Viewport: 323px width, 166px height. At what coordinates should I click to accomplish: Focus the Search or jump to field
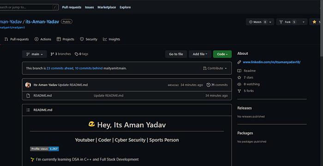pyautogui.click(x=29, y=7)
